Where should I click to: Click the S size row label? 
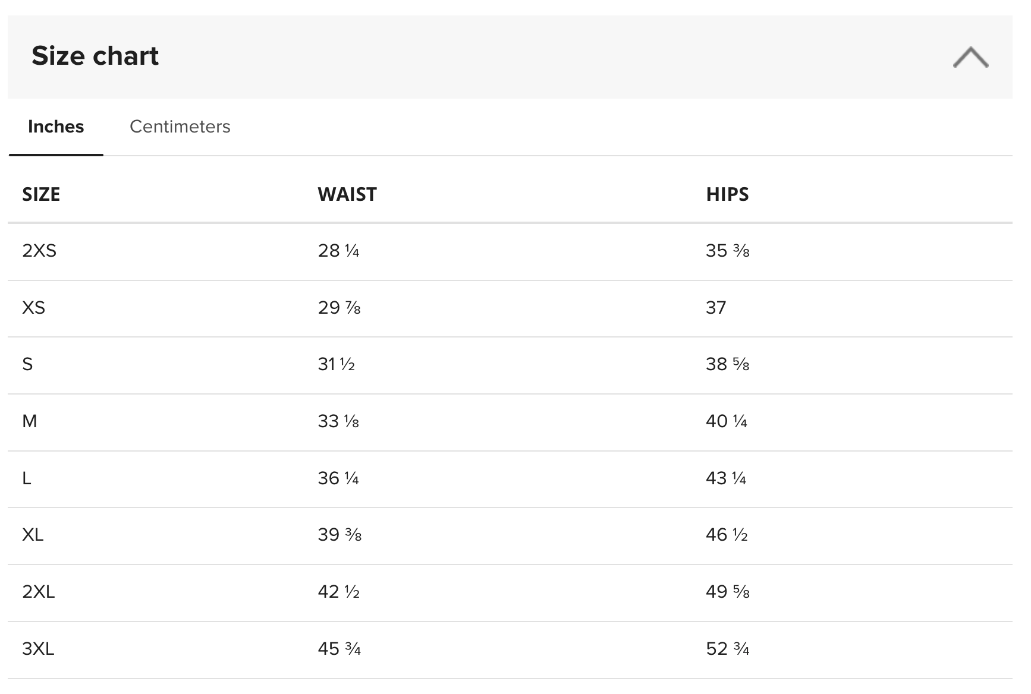point(27,364)
